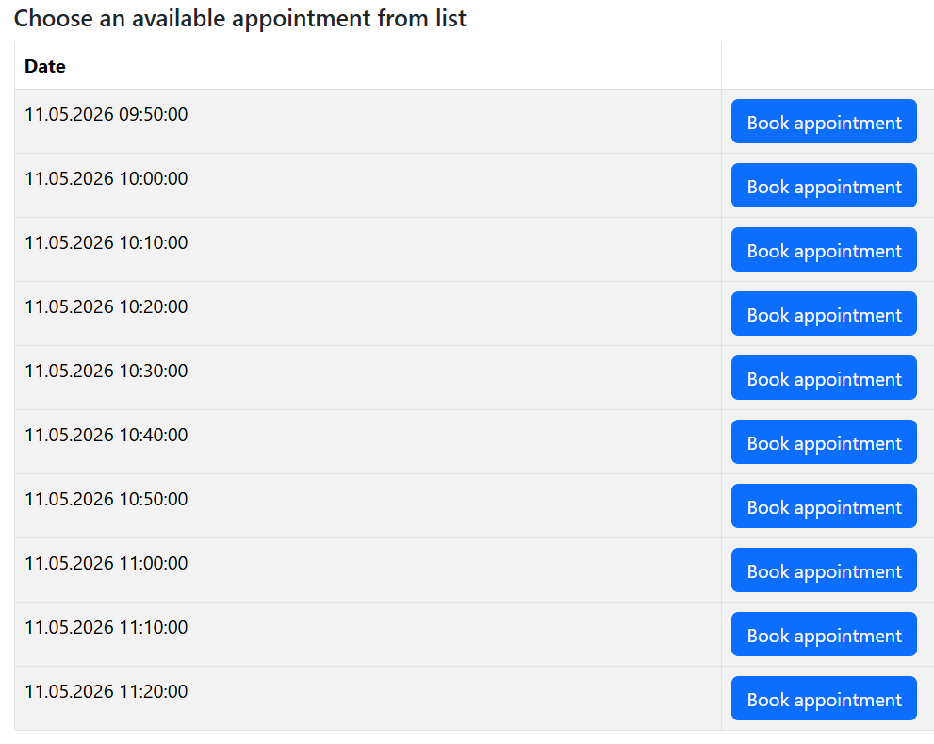The width and height of the screenshot is (934, 744).
Task: Choose the 10:30:00 Book appointment button
Action: (x=824, y=378)
